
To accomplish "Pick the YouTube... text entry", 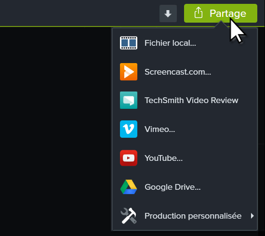I will point(164,158).
